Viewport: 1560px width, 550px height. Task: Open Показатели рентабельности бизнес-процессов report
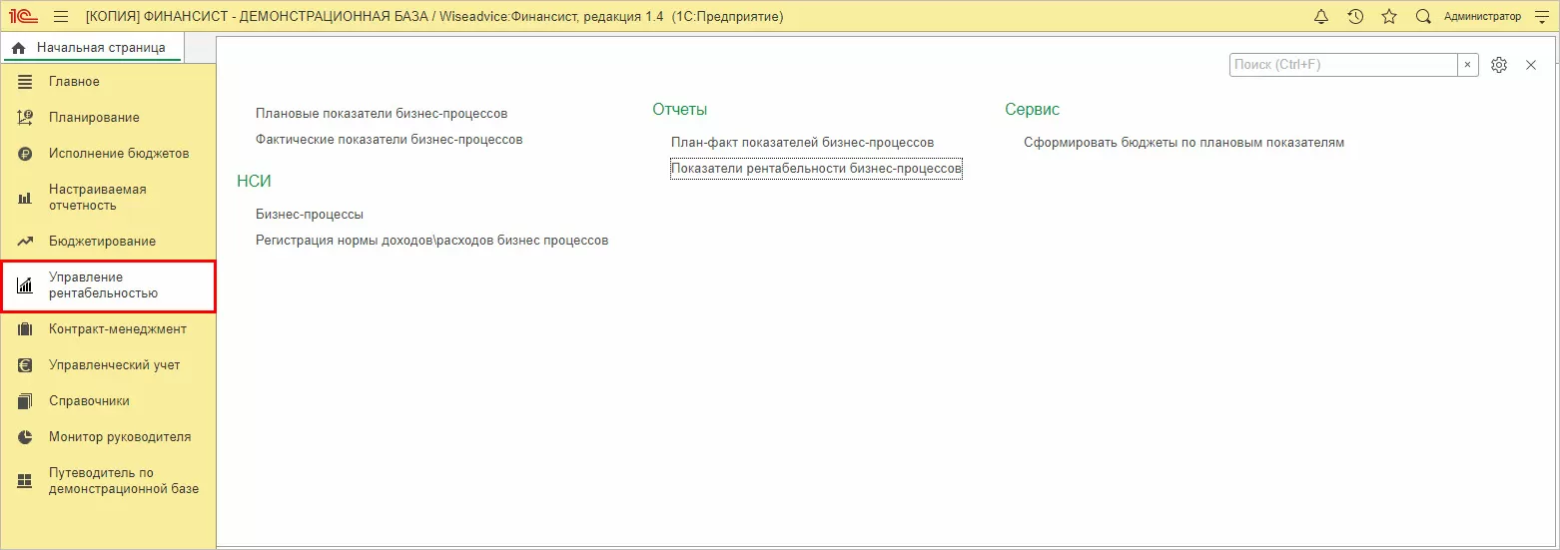[x=816, y=170]
